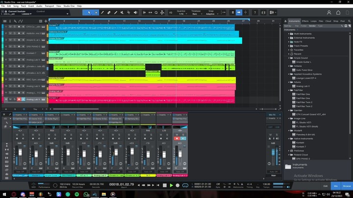Adjust the main output channel fader
This screenshot has height=198, width=353.
coord(273,153)
